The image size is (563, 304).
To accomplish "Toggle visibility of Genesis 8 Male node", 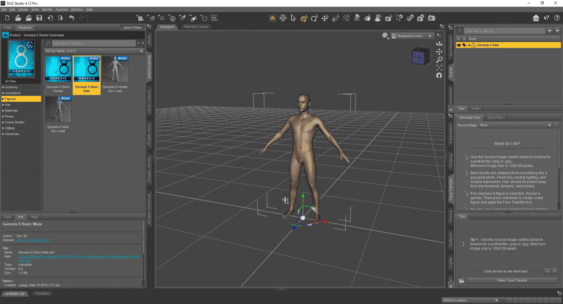I will [459, 45].
